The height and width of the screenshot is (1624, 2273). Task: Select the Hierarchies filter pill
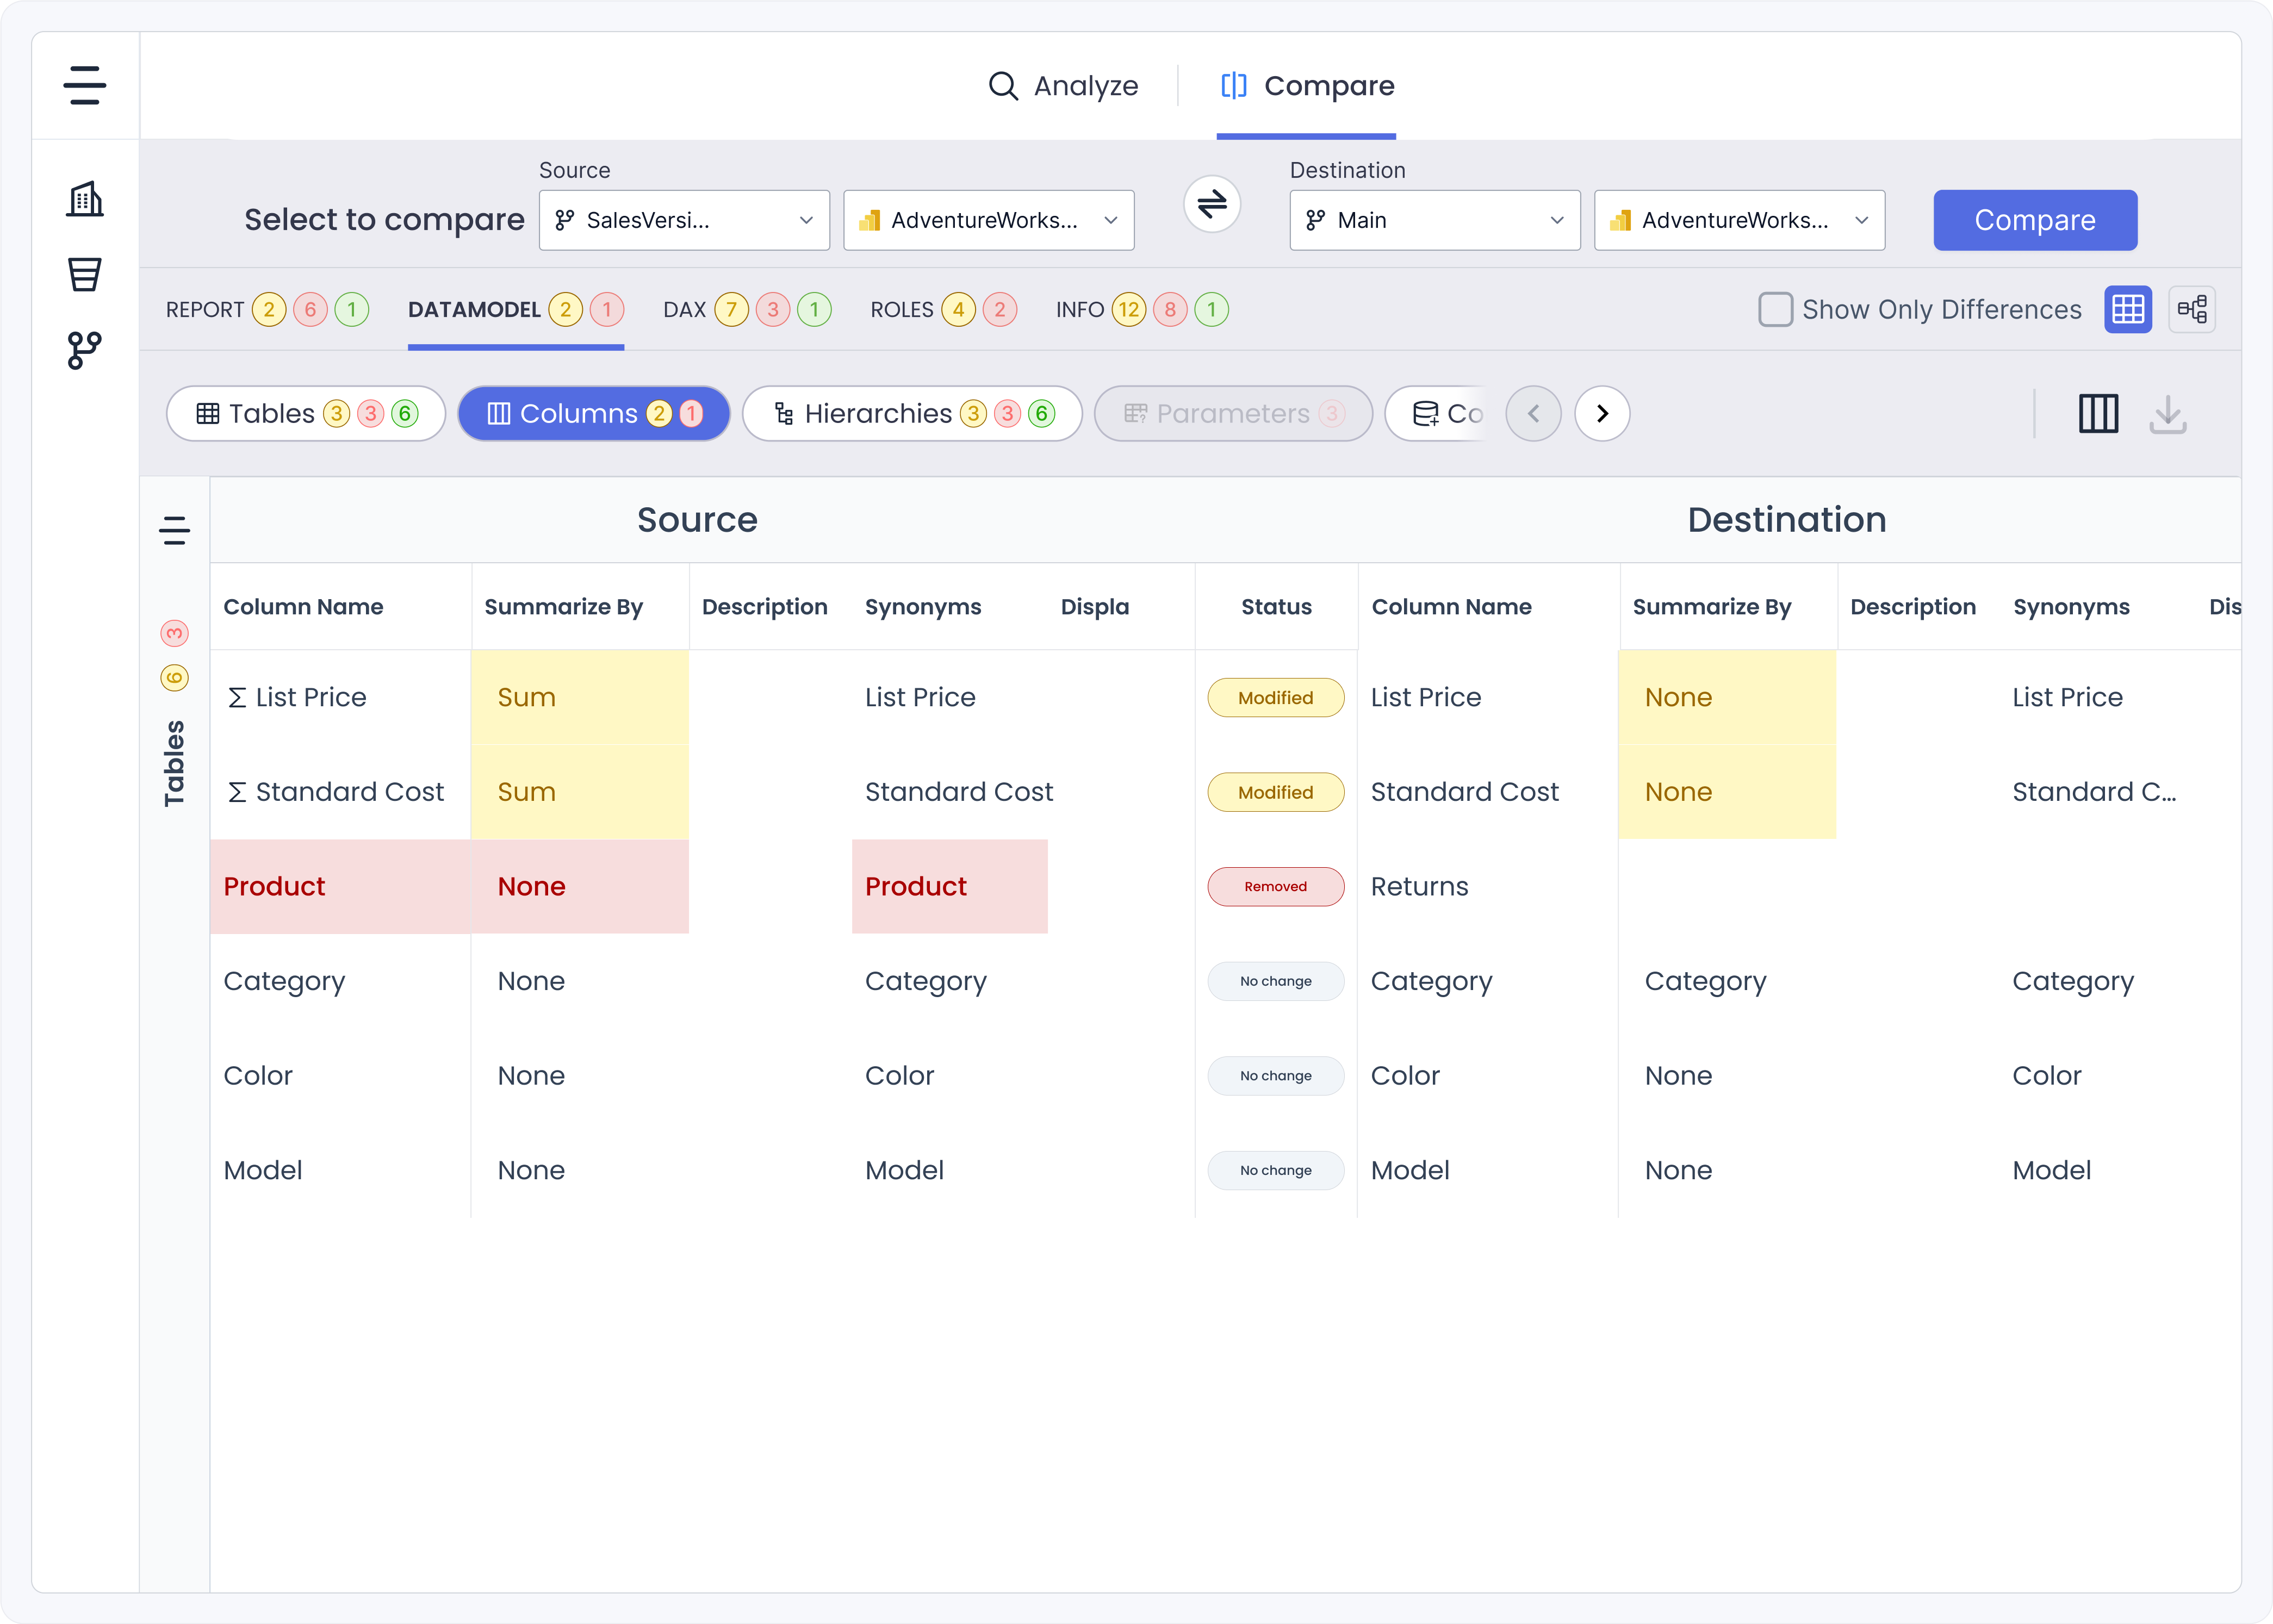coord(912,414)
